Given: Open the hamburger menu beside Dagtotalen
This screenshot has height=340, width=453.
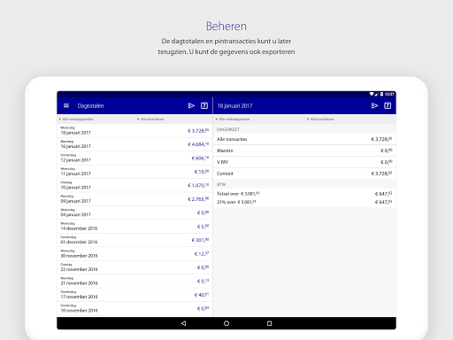Looking at the screenshot, I should pos(66,105).
